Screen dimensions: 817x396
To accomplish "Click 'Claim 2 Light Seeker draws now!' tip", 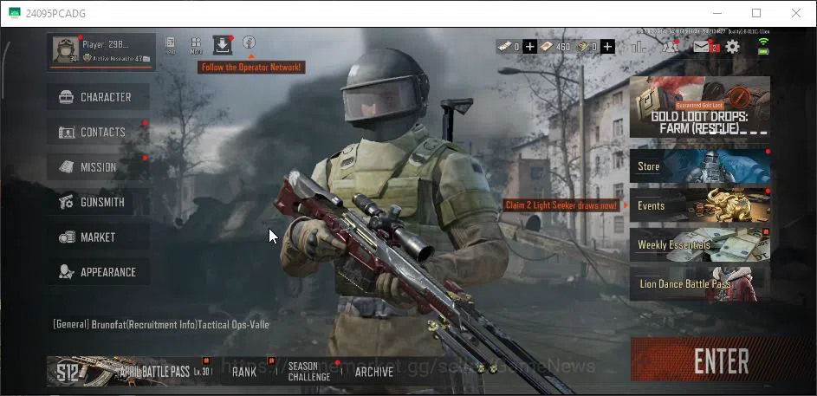I will 561,205.
